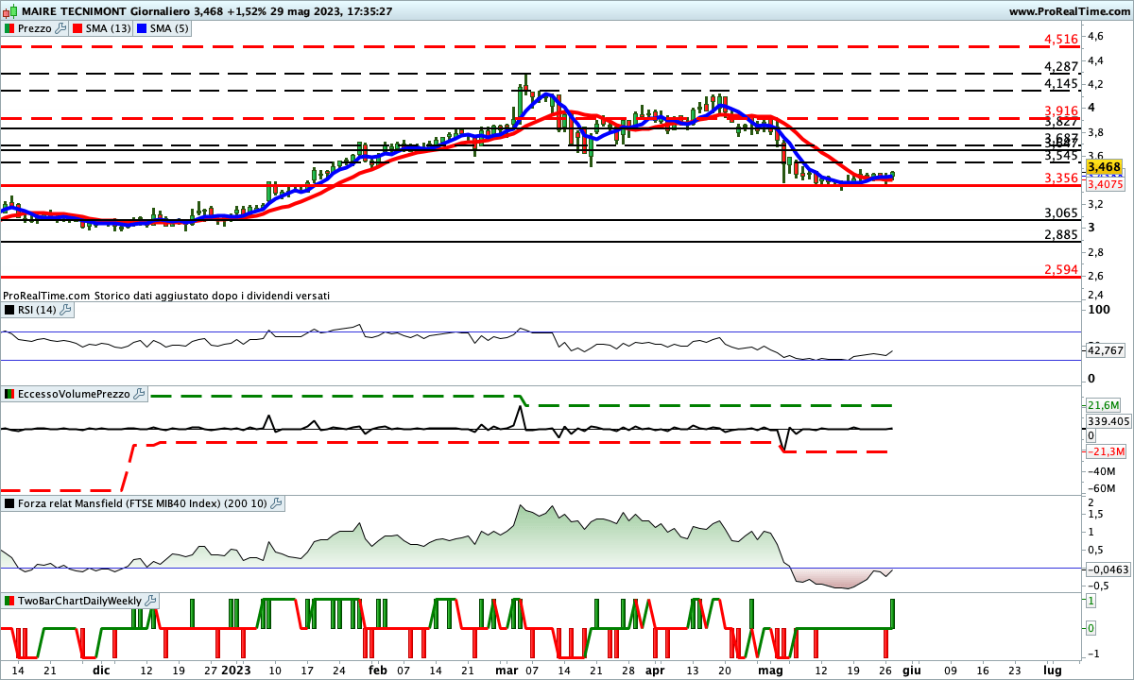Open the www.ProRealTime.com link
1134x680 pixels.
[x=1069, y=11]
